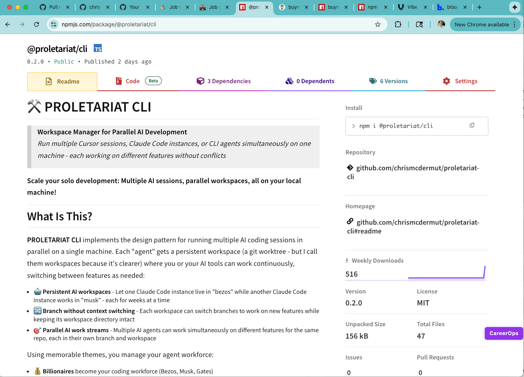This screenshot has width=524, height=377.
Task: Click the Beta badge beside Code
Action: [153, 81]
